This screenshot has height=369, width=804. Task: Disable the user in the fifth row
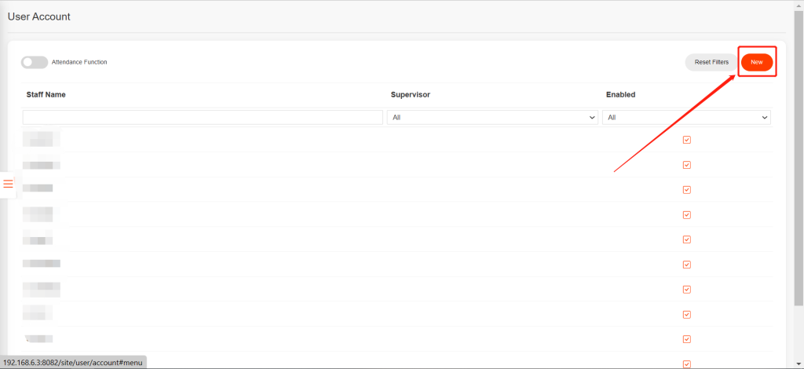pyautogui.click(x=687, y=239)
